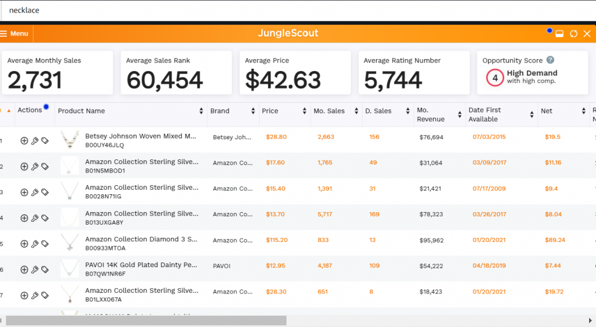Click plus icon for PAVOI row
The image size is (596, 329).
point(24,270)
